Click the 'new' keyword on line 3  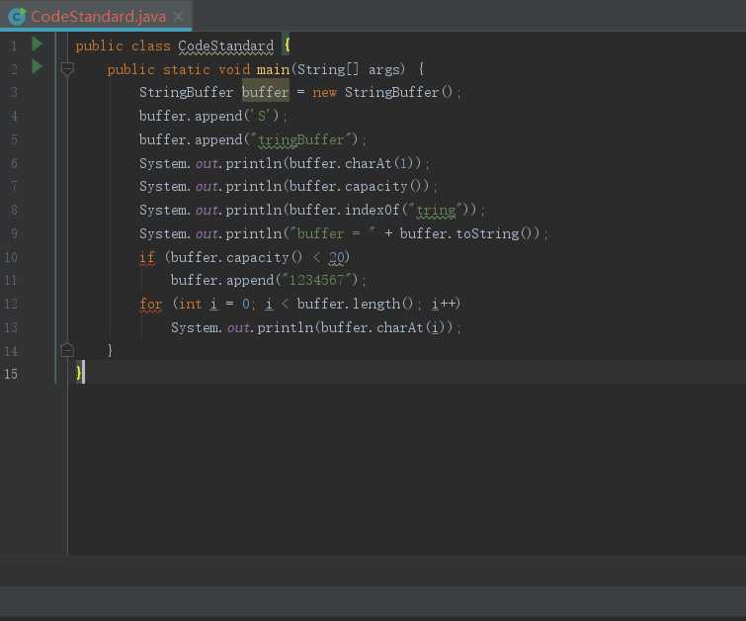coord(324,92)
